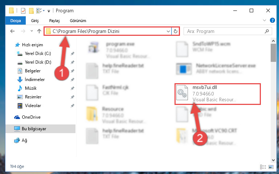Unpin Müzik using its pin icon
This screenshot has height=174, width=279.
point(73,88)
